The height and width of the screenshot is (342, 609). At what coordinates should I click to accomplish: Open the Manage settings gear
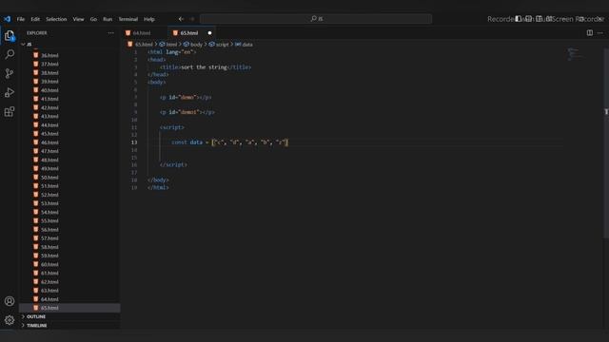pos(10,320)
